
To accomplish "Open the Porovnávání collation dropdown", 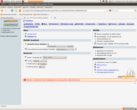I will tap(56, 46).
